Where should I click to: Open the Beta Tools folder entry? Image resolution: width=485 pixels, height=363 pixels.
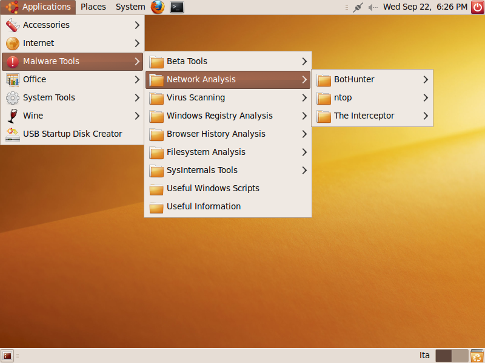click(x=228, y=62)
